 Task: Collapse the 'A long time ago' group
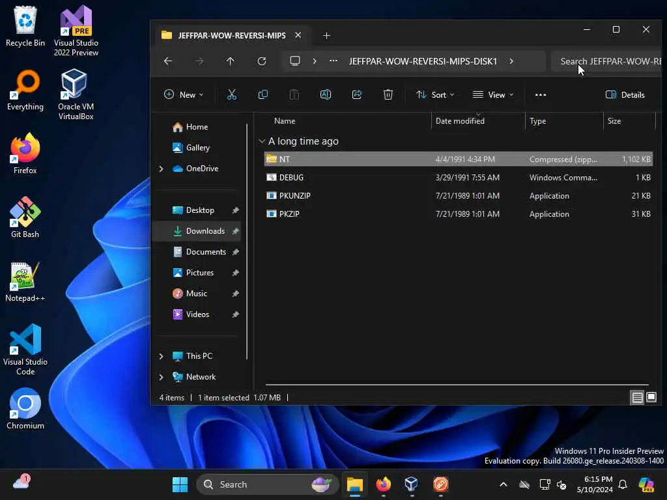tap(262, 141)
